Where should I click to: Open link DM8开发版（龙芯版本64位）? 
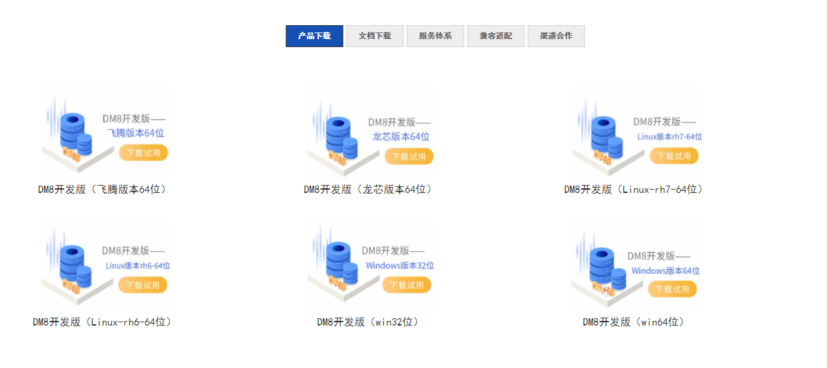[x=369, y=189]
